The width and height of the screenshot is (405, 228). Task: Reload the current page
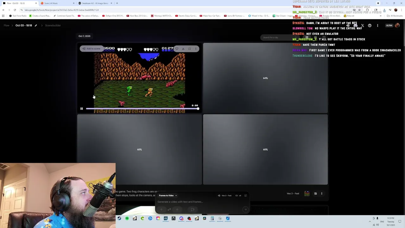pyautogui.click(x=15, y=10)
